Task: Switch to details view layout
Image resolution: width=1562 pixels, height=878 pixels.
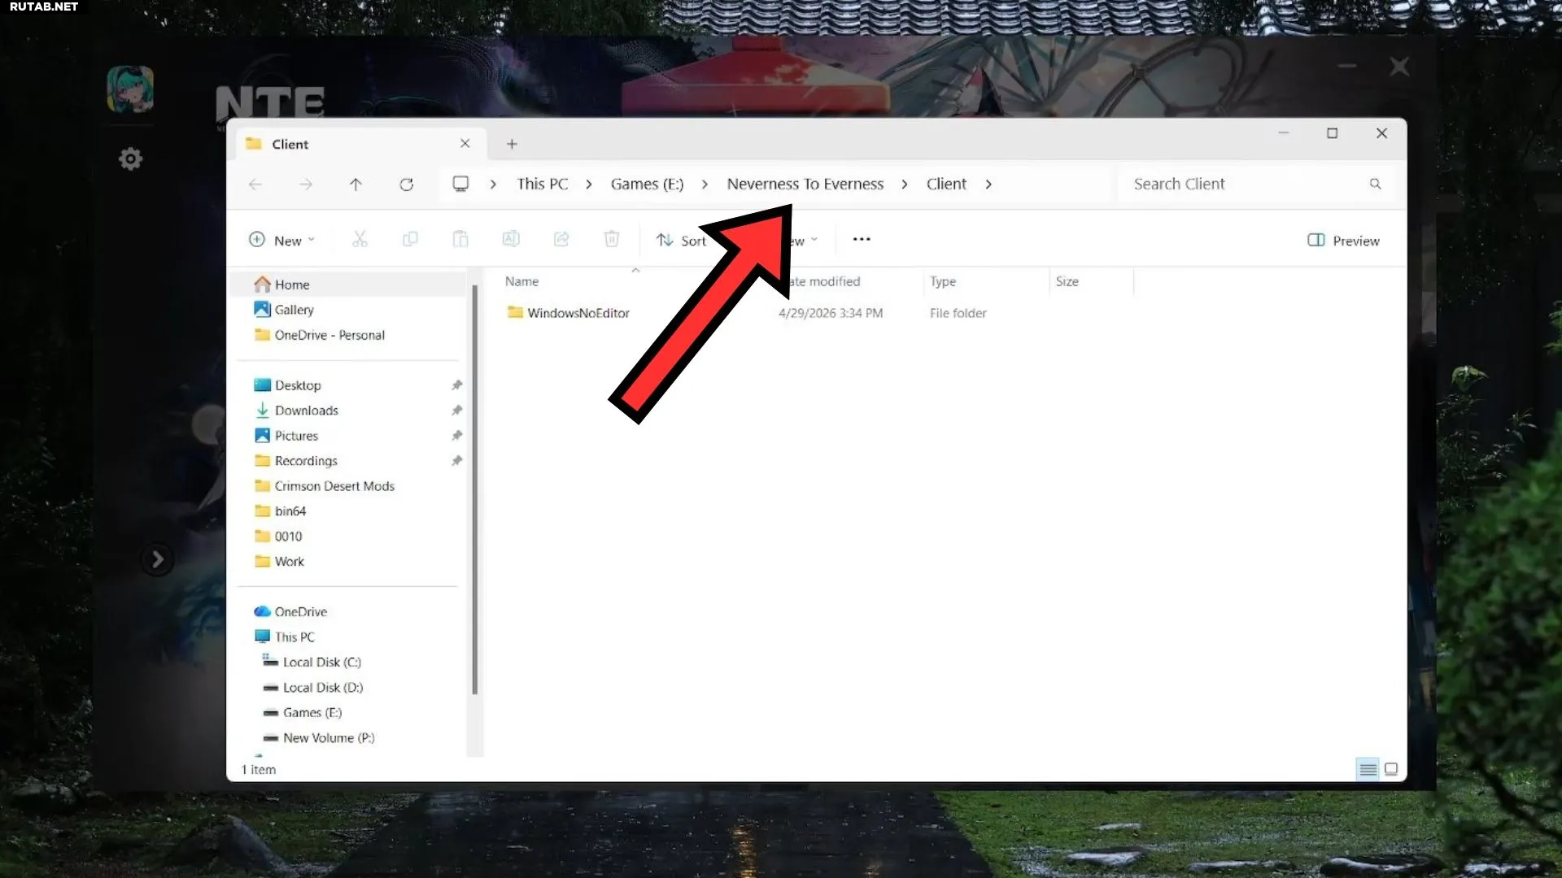Action: pos(1368,769)
